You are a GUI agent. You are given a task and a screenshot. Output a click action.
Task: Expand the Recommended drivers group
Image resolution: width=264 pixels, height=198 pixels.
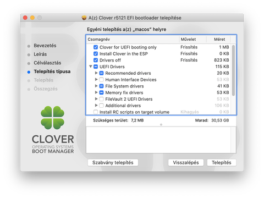point(96,73)
